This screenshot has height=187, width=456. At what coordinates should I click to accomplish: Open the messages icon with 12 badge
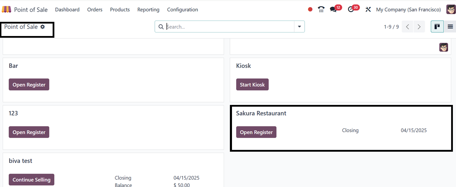click(x=333, y=9)
